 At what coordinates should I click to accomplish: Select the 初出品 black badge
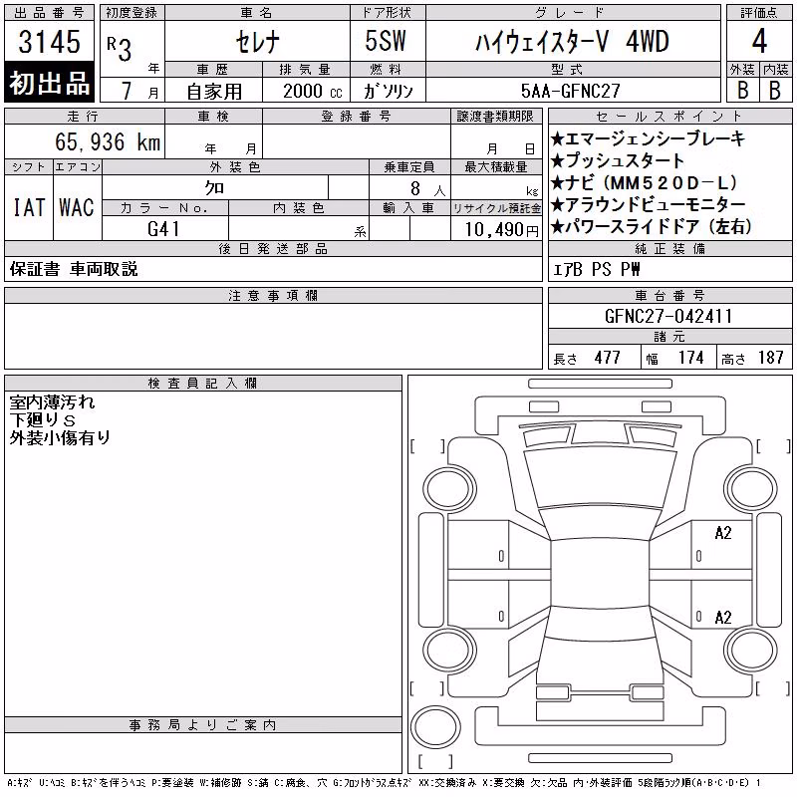pyautogui.click(x=49, y=83)
